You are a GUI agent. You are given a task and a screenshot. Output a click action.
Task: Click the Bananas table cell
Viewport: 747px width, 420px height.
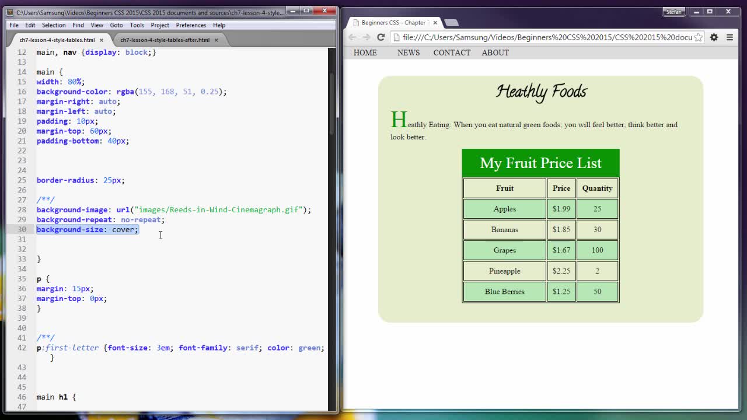click(x=505, y=230)
